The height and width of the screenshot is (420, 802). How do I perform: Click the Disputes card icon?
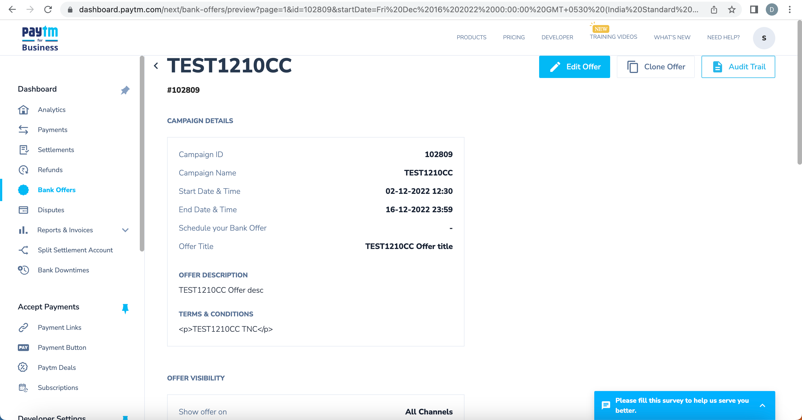point(23,210)
